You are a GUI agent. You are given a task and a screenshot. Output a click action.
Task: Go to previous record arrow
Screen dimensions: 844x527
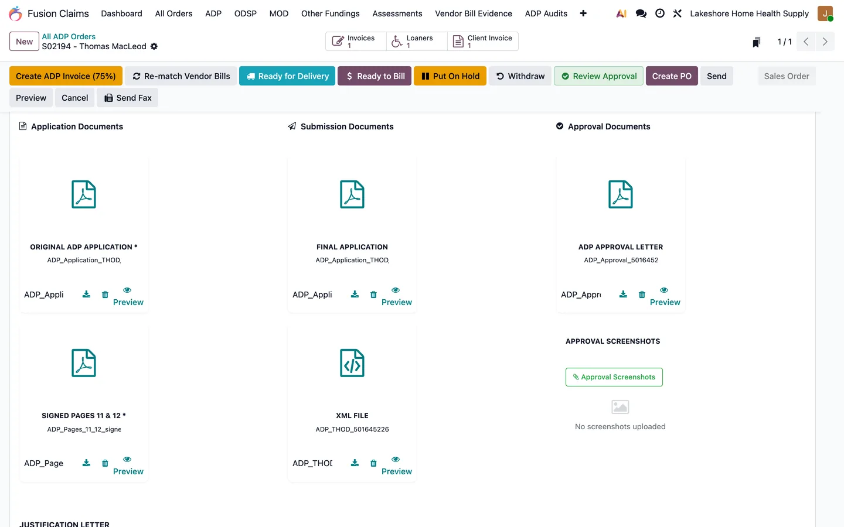click(x=806, y=42)
